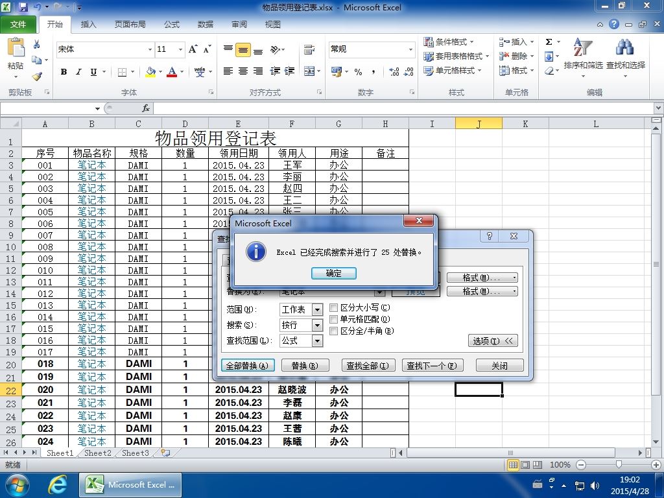Open the 范围 工作表 dropdown

click(317, 310)
